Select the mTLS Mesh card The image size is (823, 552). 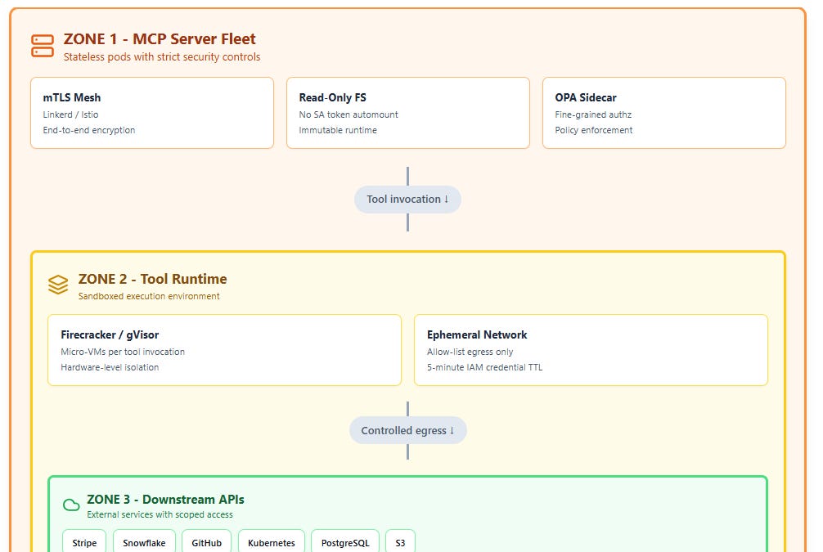tap(152, 113)
